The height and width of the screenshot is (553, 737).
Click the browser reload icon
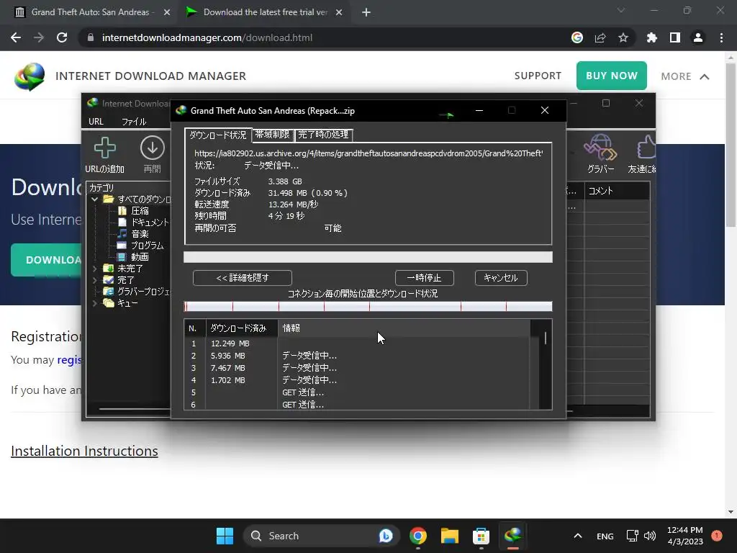[62, 37]
